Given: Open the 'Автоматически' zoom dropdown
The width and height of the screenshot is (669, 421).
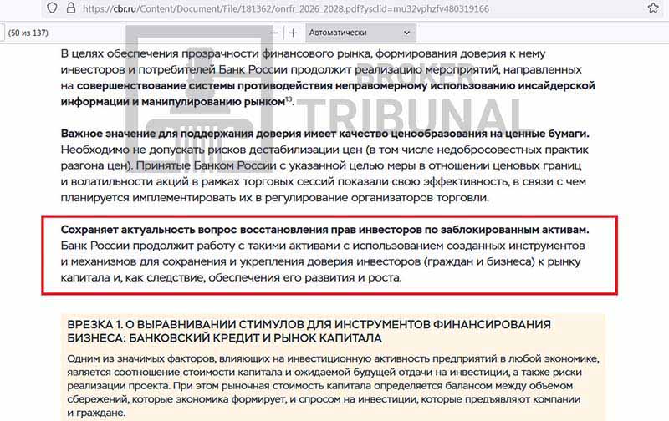Looking at the screenshot, I should point(360,33).
